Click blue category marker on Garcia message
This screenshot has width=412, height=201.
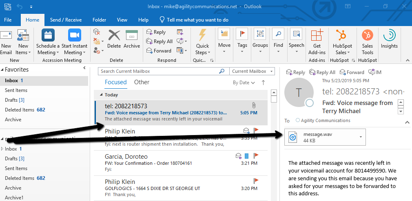246,156
